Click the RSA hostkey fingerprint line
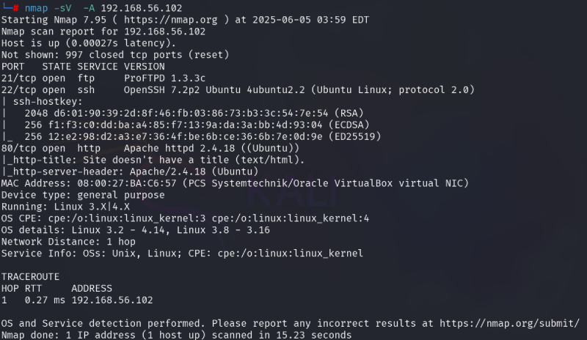 click(194, 114)
